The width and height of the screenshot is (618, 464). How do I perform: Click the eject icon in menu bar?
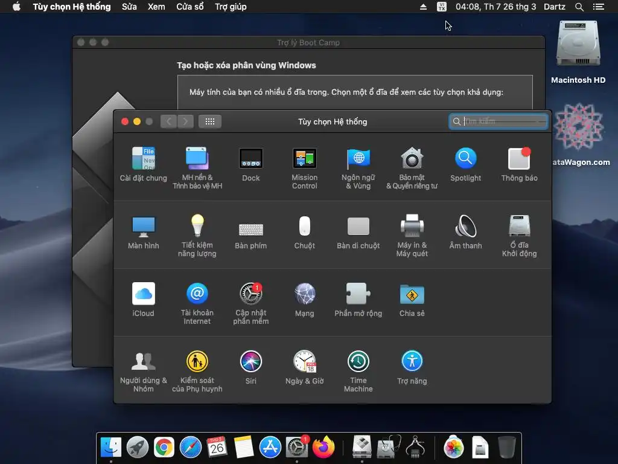423,7
